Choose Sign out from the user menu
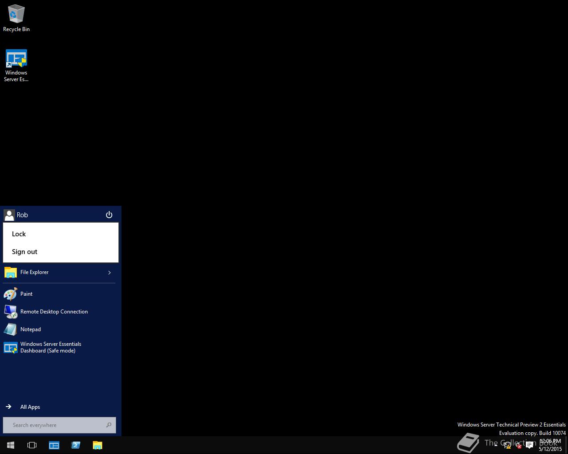Viewport: 568px width, 454px height. coord(61,252)
